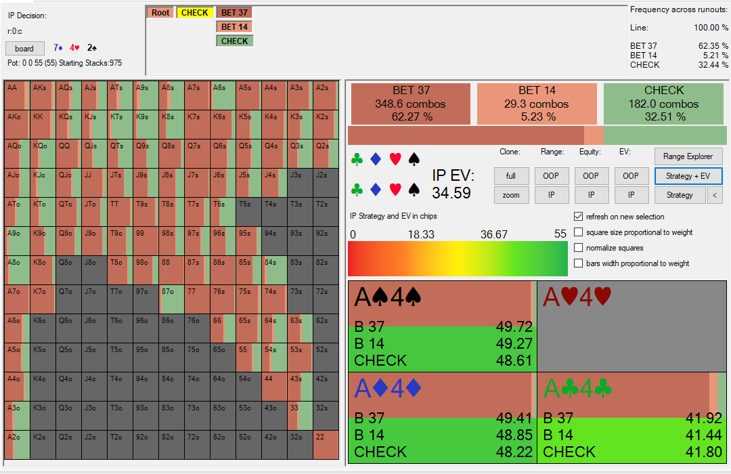The width and height of the screenshot is (731, 474).
Task: Uncheck refresh on new selection
Action: [x=578, y=217]
